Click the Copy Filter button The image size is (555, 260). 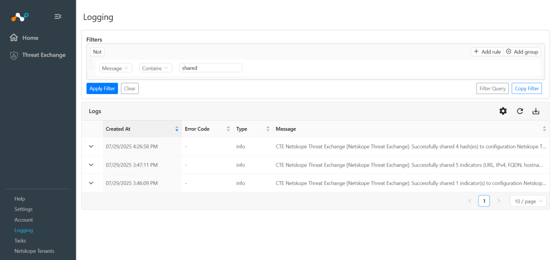[x=527, y=89]
